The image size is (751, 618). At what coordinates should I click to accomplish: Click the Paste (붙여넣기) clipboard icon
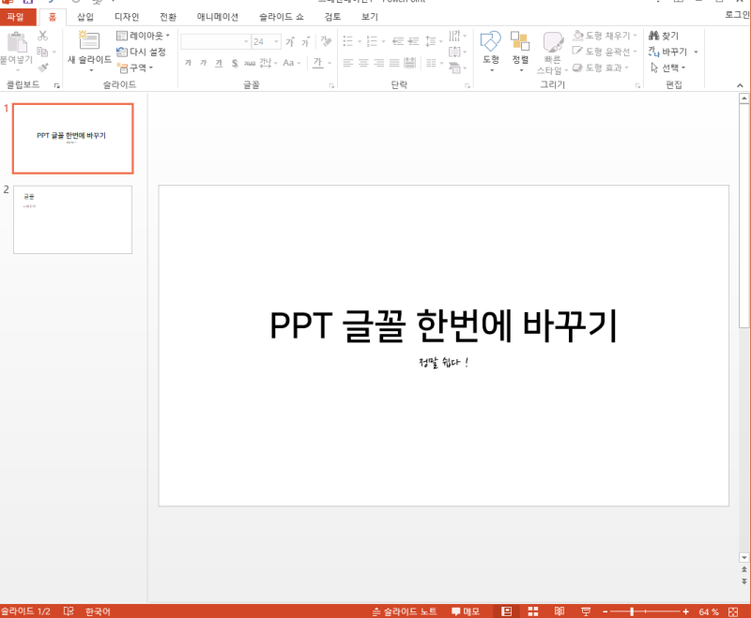click(16, 42)
